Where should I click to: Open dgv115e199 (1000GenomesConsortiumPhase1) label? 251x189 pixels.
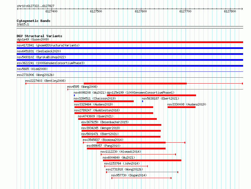click(140, 93)
